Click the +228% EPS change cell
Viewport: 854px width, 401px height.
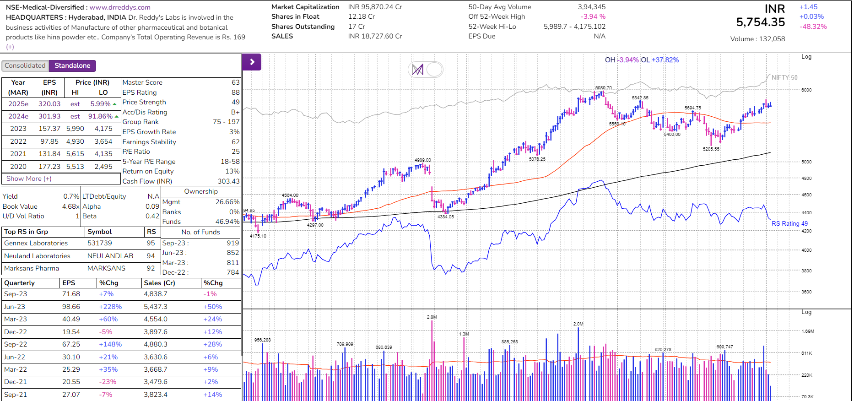click(x=110, y=307)
